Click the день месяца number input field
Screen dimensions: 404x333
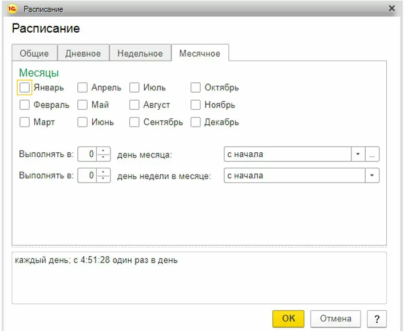point(88,154)
